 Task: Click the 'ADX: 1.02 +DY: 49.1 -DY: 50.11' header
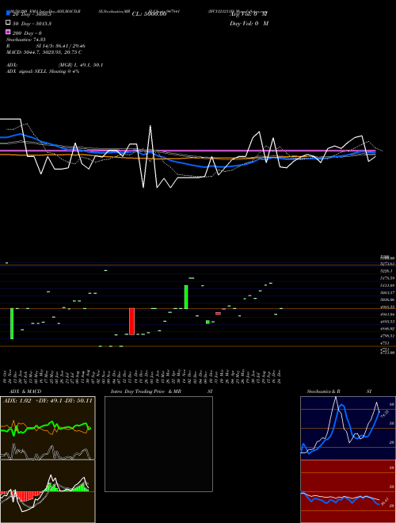pyautogui.click(x=48, y=401)
